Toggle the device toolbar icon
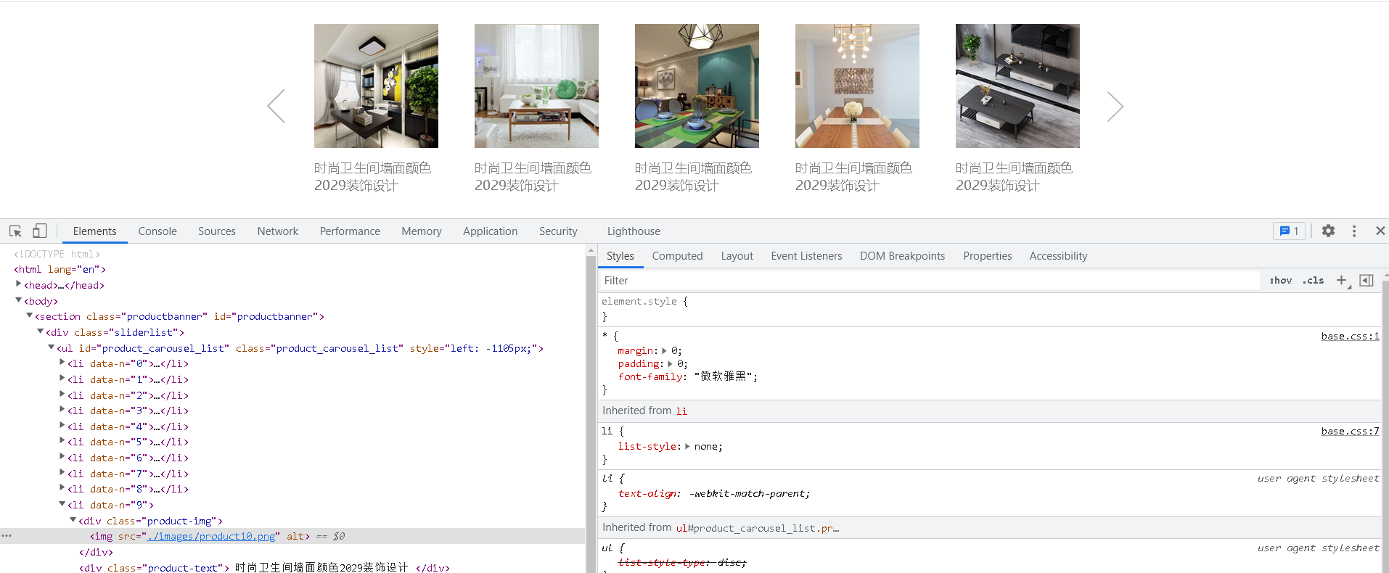 [39, 231]
